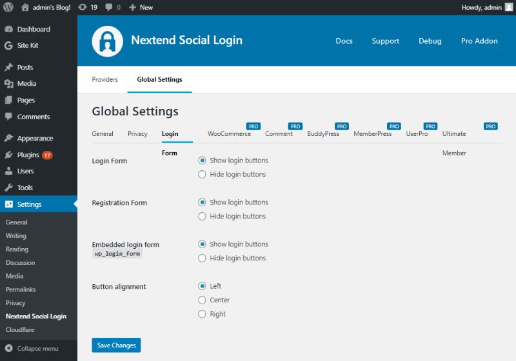
Task: Click the Settings sliders icon
Action: 9,204
